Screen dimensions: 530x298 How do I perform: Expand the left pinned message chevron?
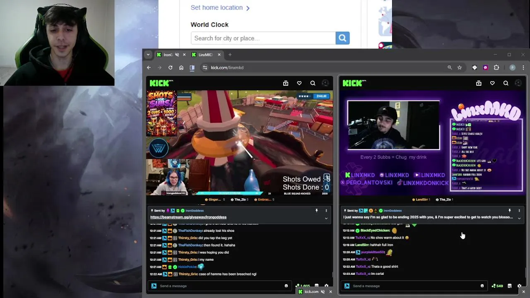(x=326, y=218)
